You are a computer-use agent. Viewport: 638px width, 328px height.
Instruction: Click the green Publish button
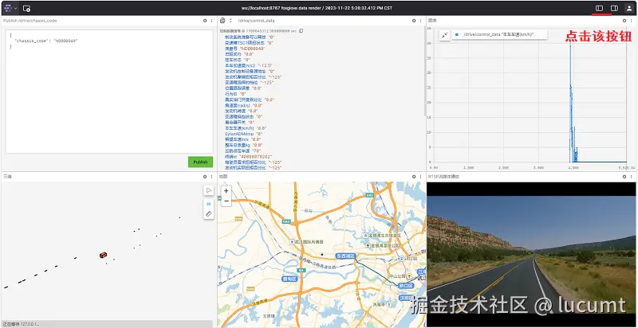click(x=200, y=162)
